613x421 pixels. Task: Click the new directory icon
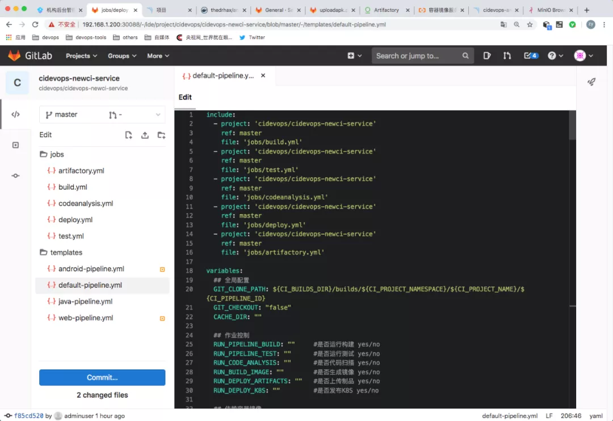tap(162, 135)
